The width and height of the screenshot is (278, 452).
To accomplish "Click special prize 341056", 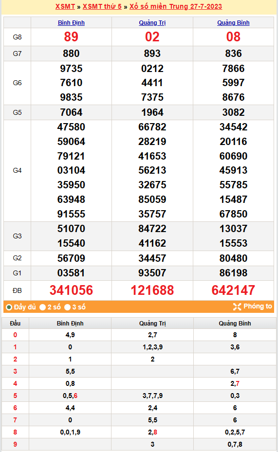I will click(71, 290).
